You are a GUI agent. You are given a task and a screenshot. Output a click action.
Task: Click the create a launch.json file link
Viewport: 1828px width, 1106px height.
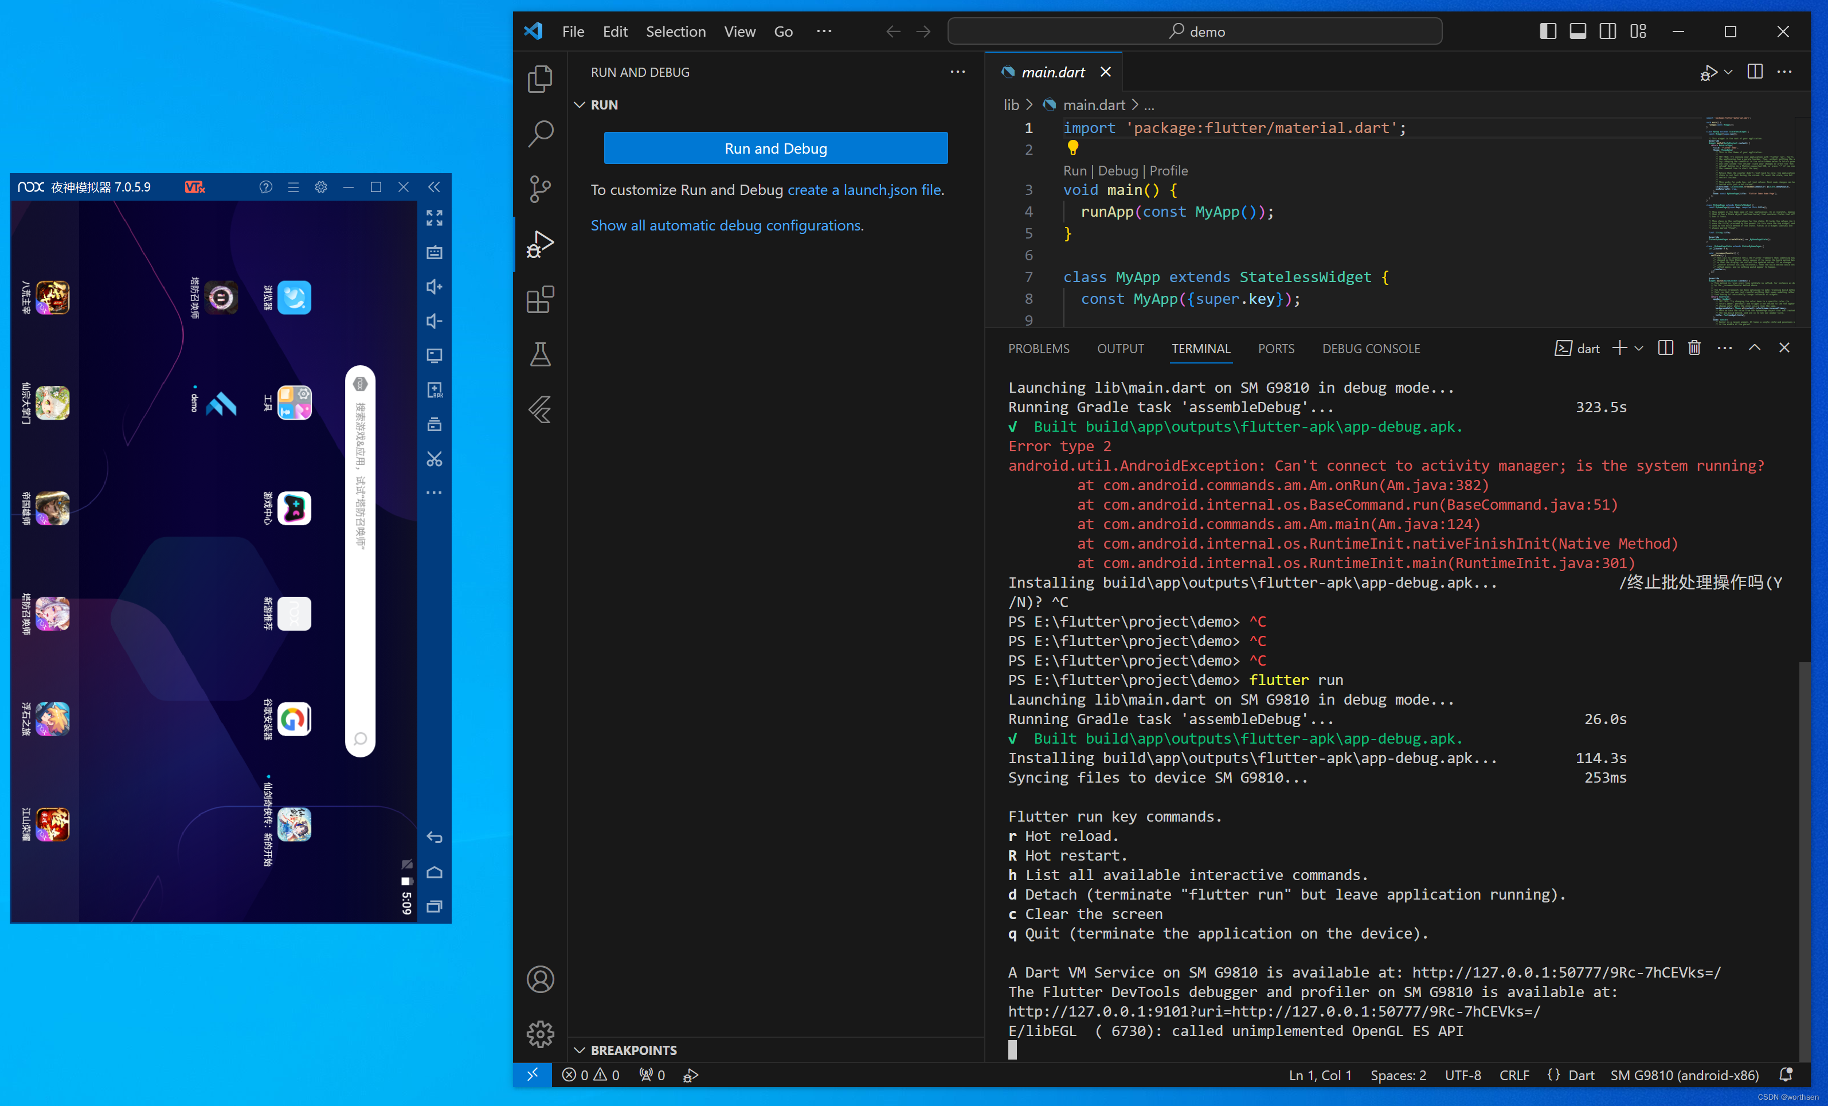pos(863,190)
